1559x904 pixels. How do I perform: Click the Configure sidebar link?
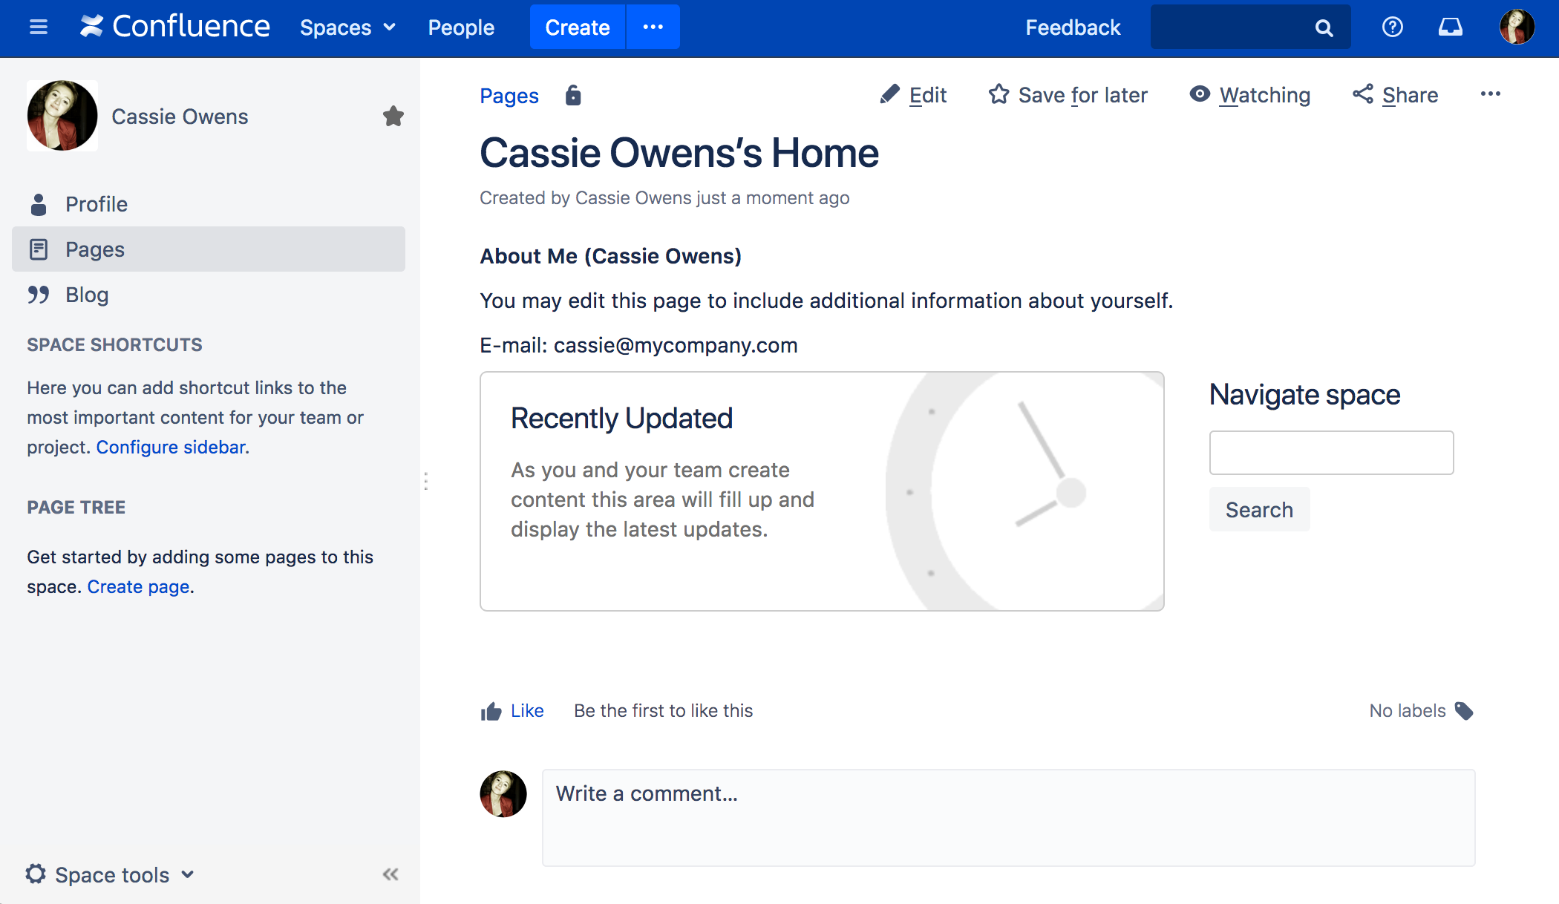[172, 447]
